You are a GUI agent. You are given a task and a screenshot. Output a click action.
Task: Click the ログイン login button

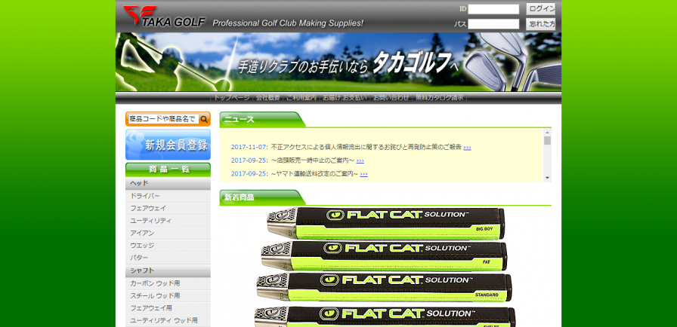coord(540,9)
